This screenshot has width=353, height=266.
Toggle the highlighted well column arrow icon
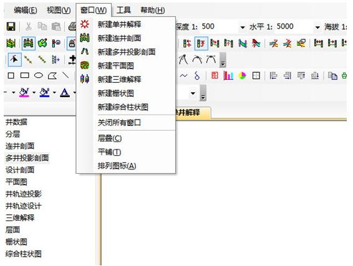point(201,43)
